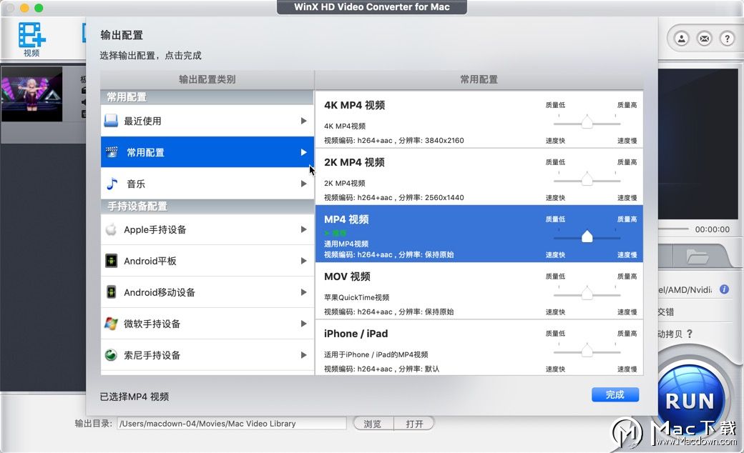The image size is (744, 453).
Task: Choose the MOV 视频 profile
Action: click(x=479, y=291)
